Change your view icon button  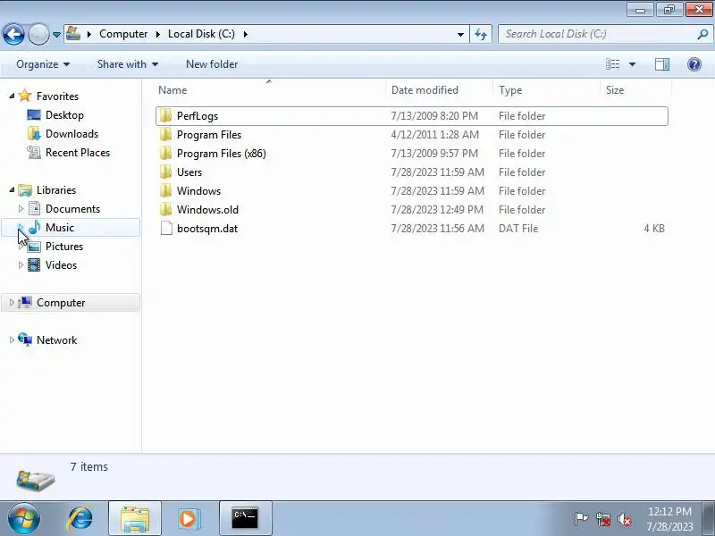[612, 64]
